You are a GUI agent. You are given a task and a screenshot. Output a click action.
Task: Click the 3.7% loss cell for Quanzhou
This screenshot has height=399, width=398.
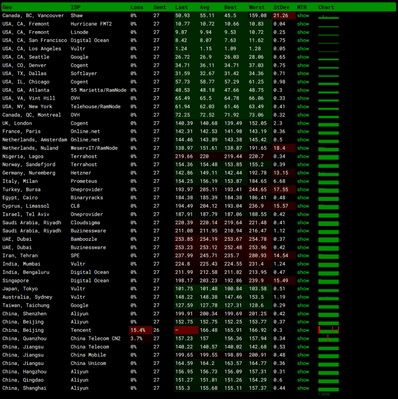(141, 339)
